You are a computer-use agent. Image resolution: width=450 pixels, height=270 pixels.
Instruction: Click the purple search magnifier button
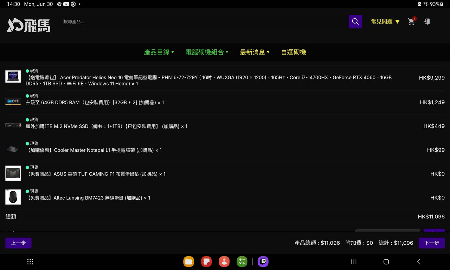[x=355, y=21]
